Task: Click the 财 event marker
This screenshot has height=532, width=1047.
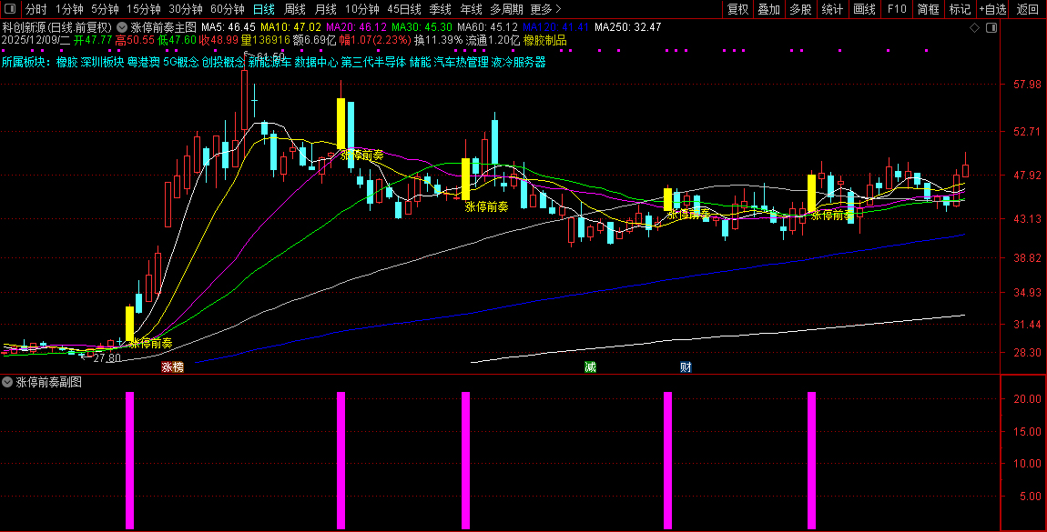Action: (686, 367)
